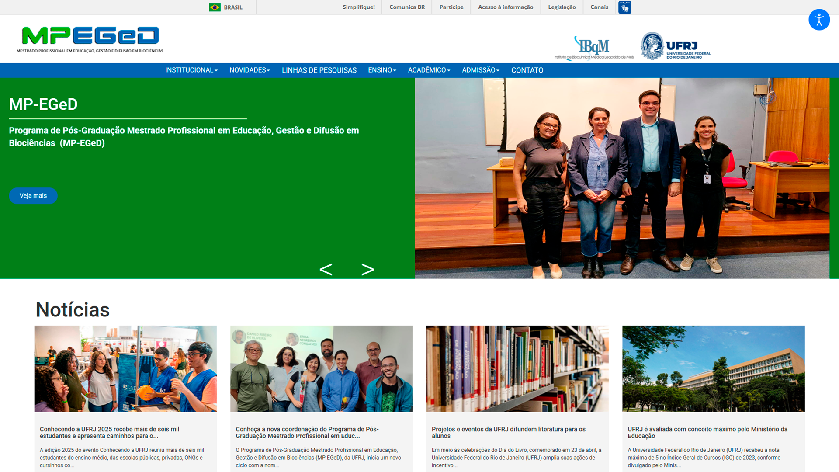
Task: Click the MP-EGeD slide heading
Action: click(x=43, y=104)
